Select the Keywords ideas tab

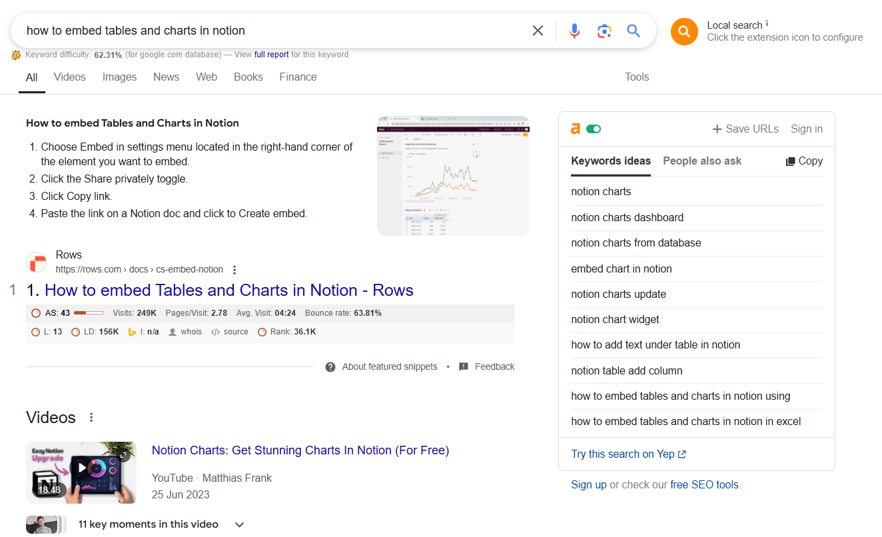click(611, 161)
